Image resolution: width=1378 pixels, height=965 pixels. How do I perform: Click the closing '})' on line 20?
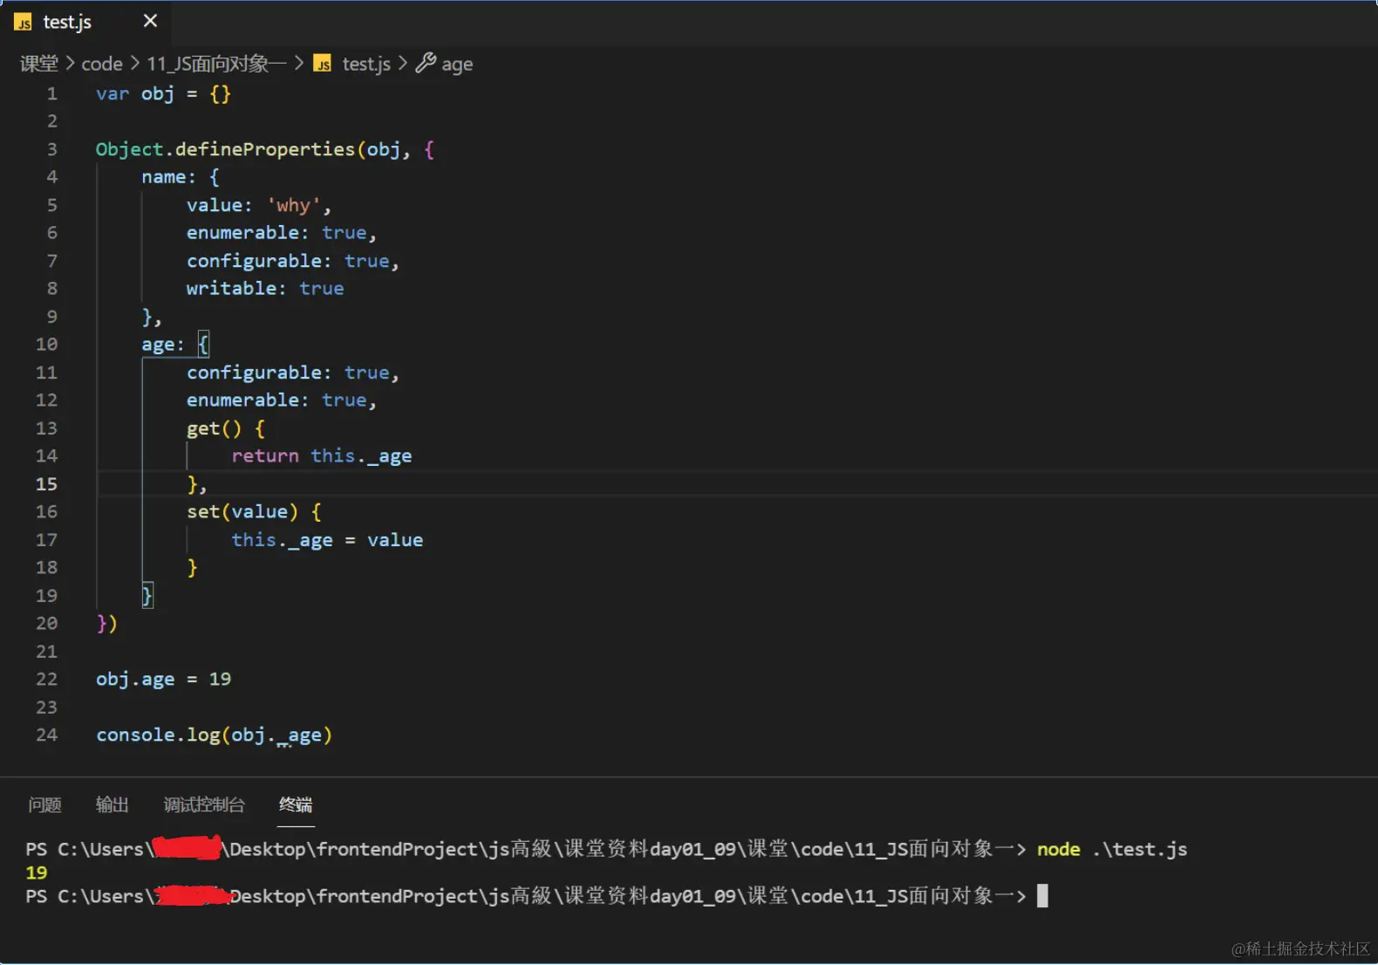106,624
